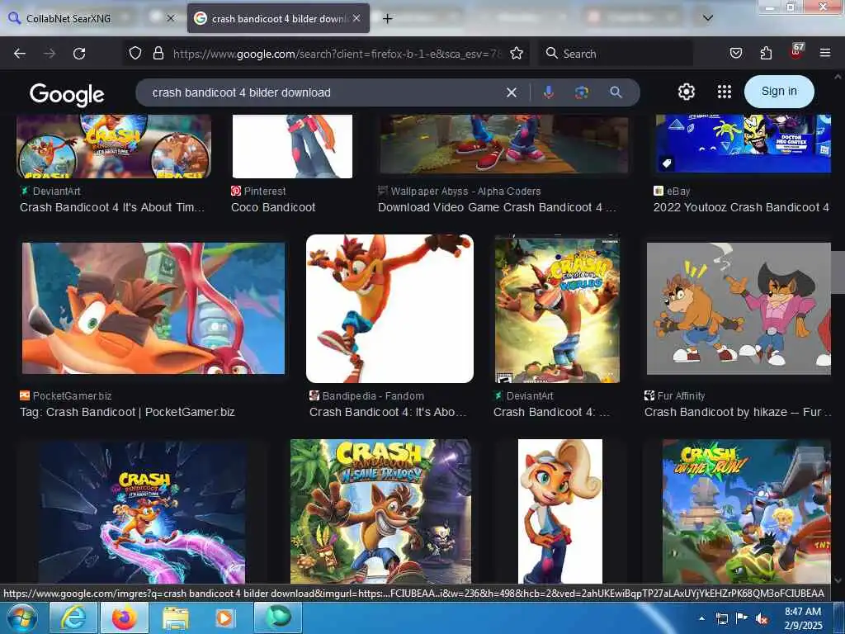This screenshot has height=634, width=845.
Task: Select jumping Crash on white thumbnail
Action: point(389,309)
